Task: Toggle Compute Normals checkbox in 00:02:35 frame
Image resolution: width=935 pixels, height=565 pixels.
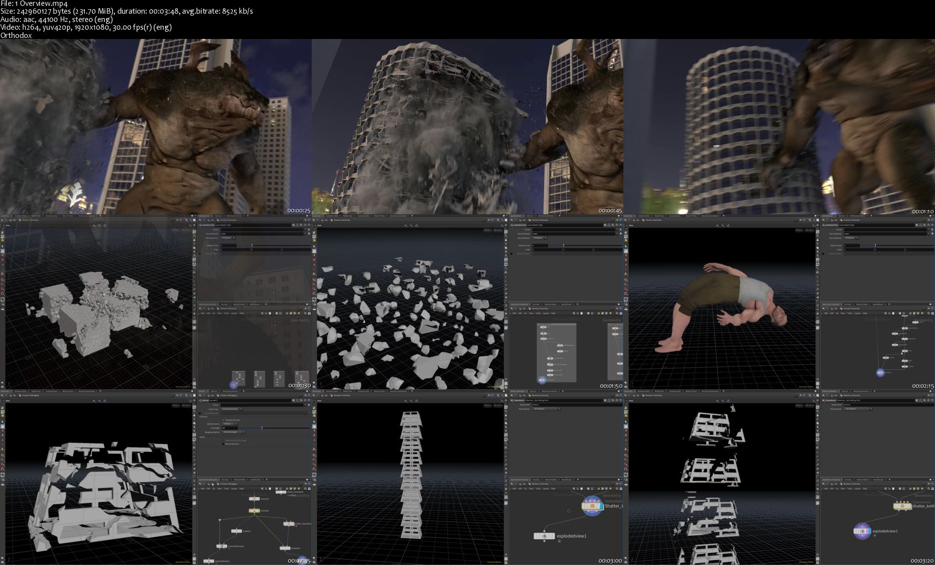Action: pyautogui.click(x=223, y=420)
